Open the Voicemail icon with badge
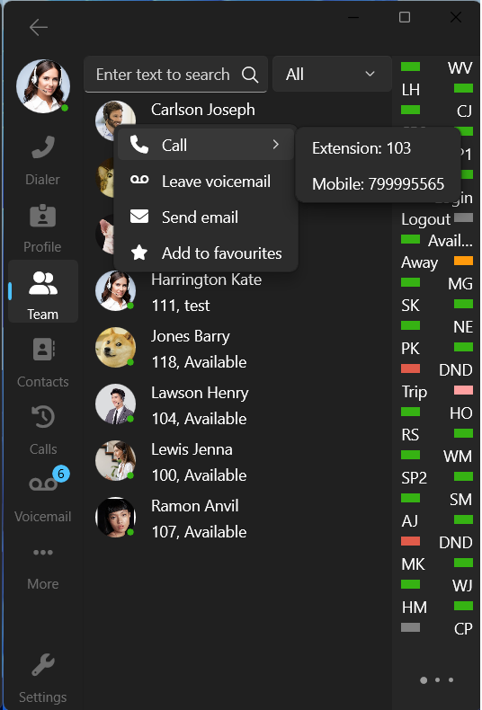Viewport: 482px width, 710px height. 43,484
